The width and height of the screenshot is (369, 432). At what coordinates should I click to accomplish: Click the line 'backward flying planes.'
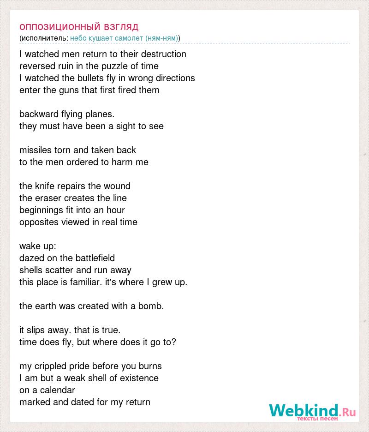(67, 114)
